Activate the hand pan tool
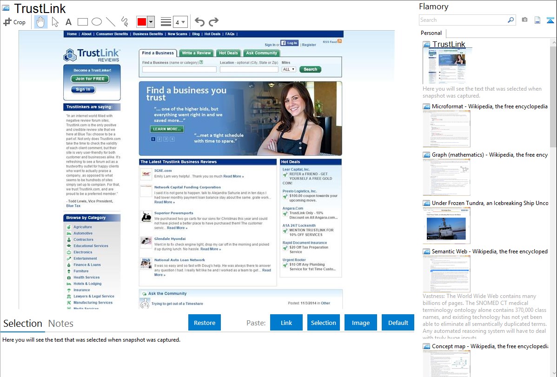The width and height of the screenshot is (557, 377). click(x=40, y=22)
